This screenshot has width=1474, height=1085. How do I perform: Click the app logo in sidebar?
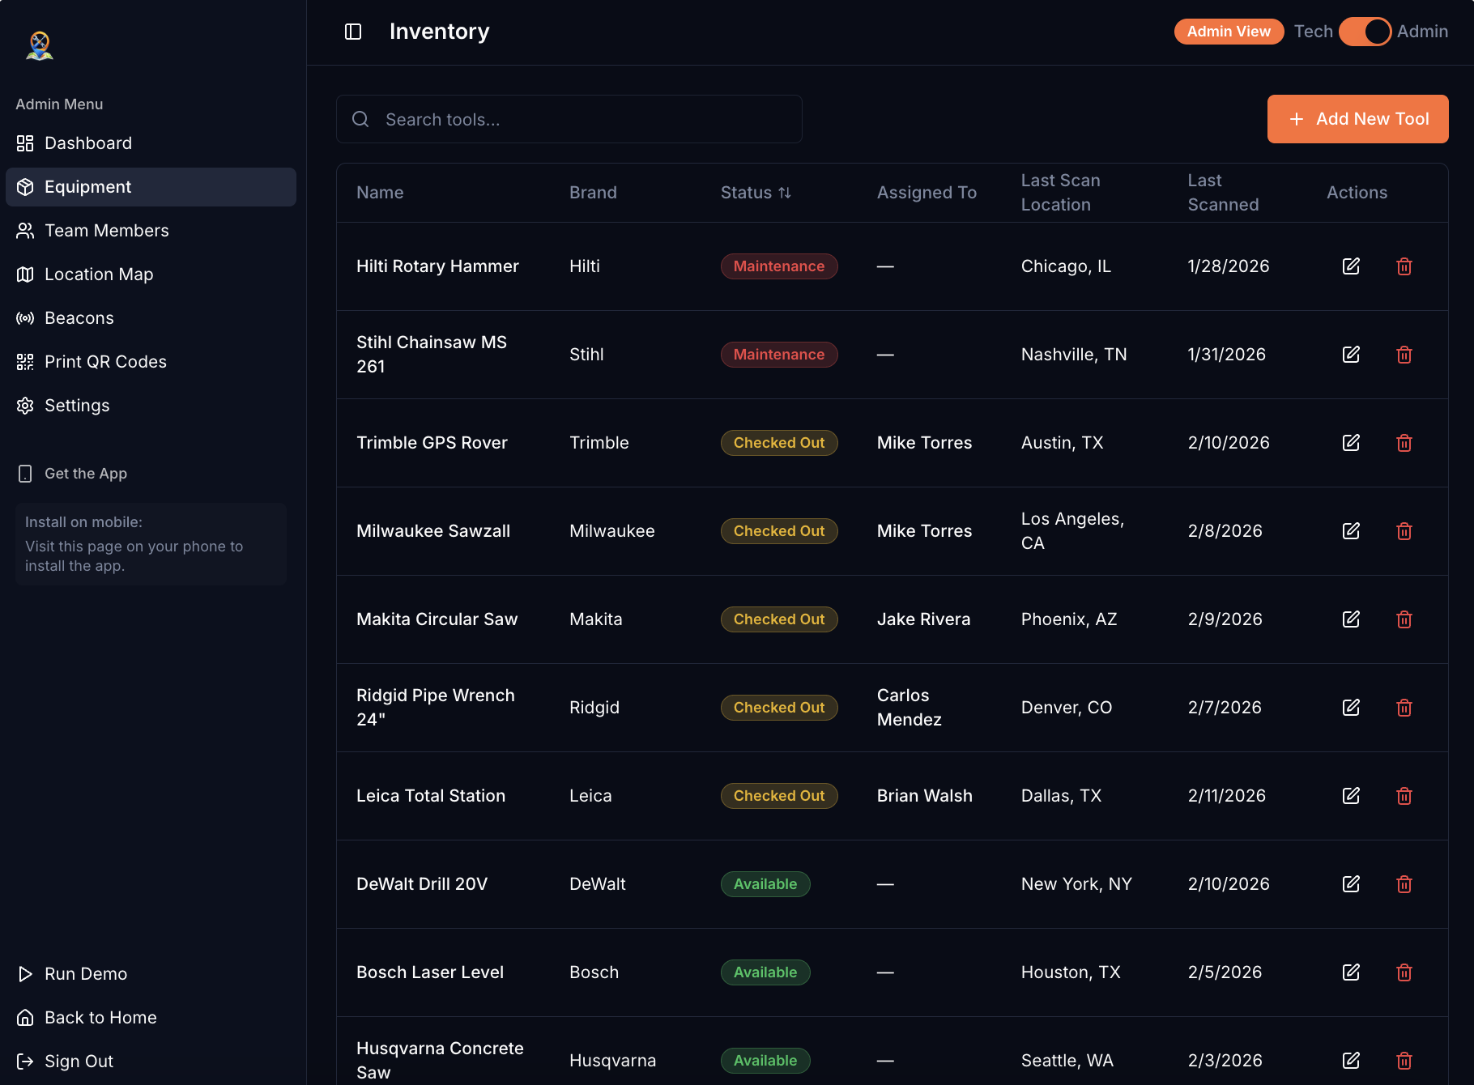click(40, 46)
